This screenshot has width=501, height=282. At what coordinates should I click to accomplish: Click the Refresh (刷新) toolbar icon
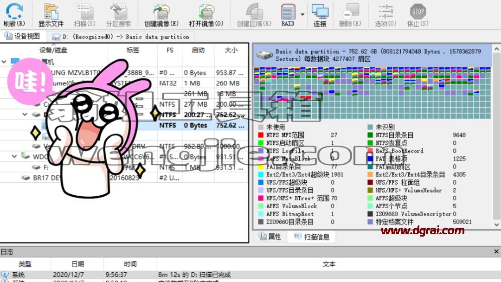click(x=14, y=15)
